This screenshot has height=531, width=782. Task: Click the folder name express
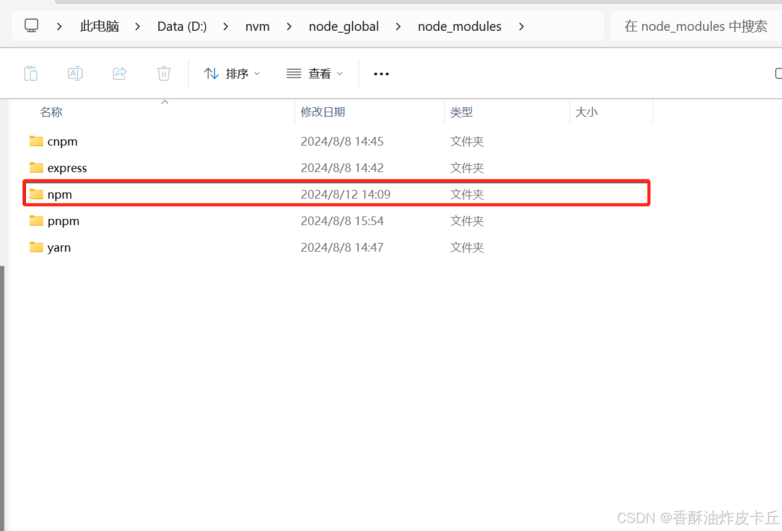[x=67, y=168]
